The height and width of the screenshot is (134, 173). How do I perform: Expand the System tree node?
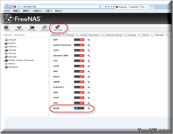point(3,43)
